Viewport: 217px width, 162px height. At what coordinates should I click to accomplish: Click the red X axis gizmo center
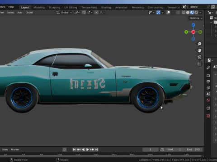coord(193,32)
